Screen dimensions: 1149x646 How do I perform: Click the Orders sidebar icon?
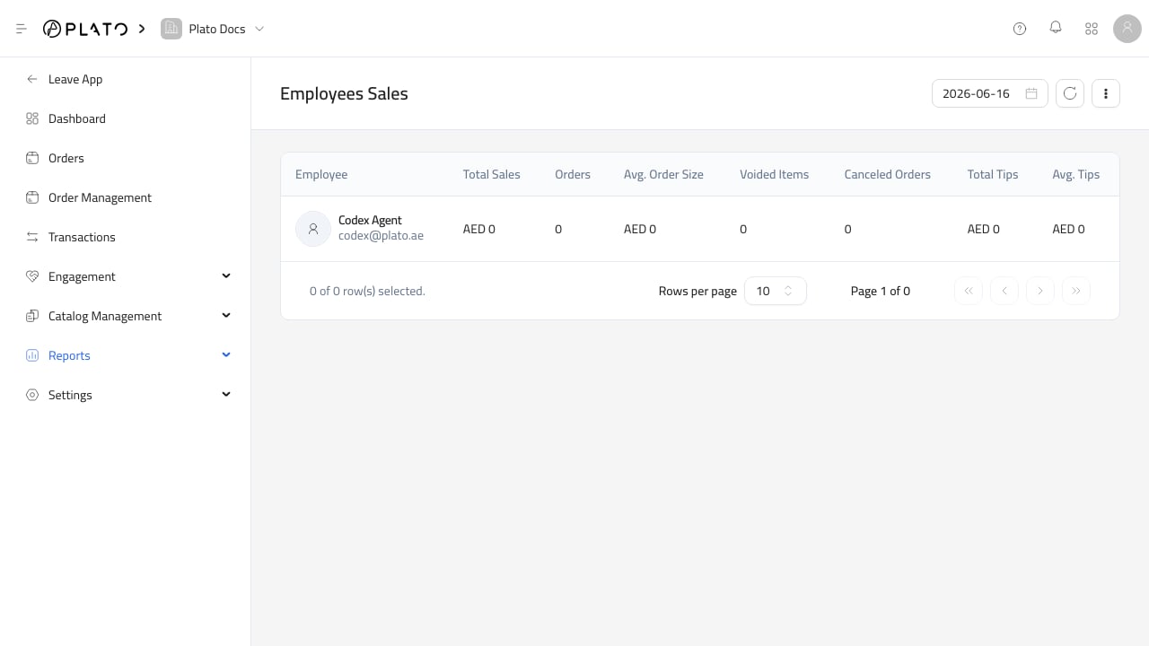tap(32, 158)
